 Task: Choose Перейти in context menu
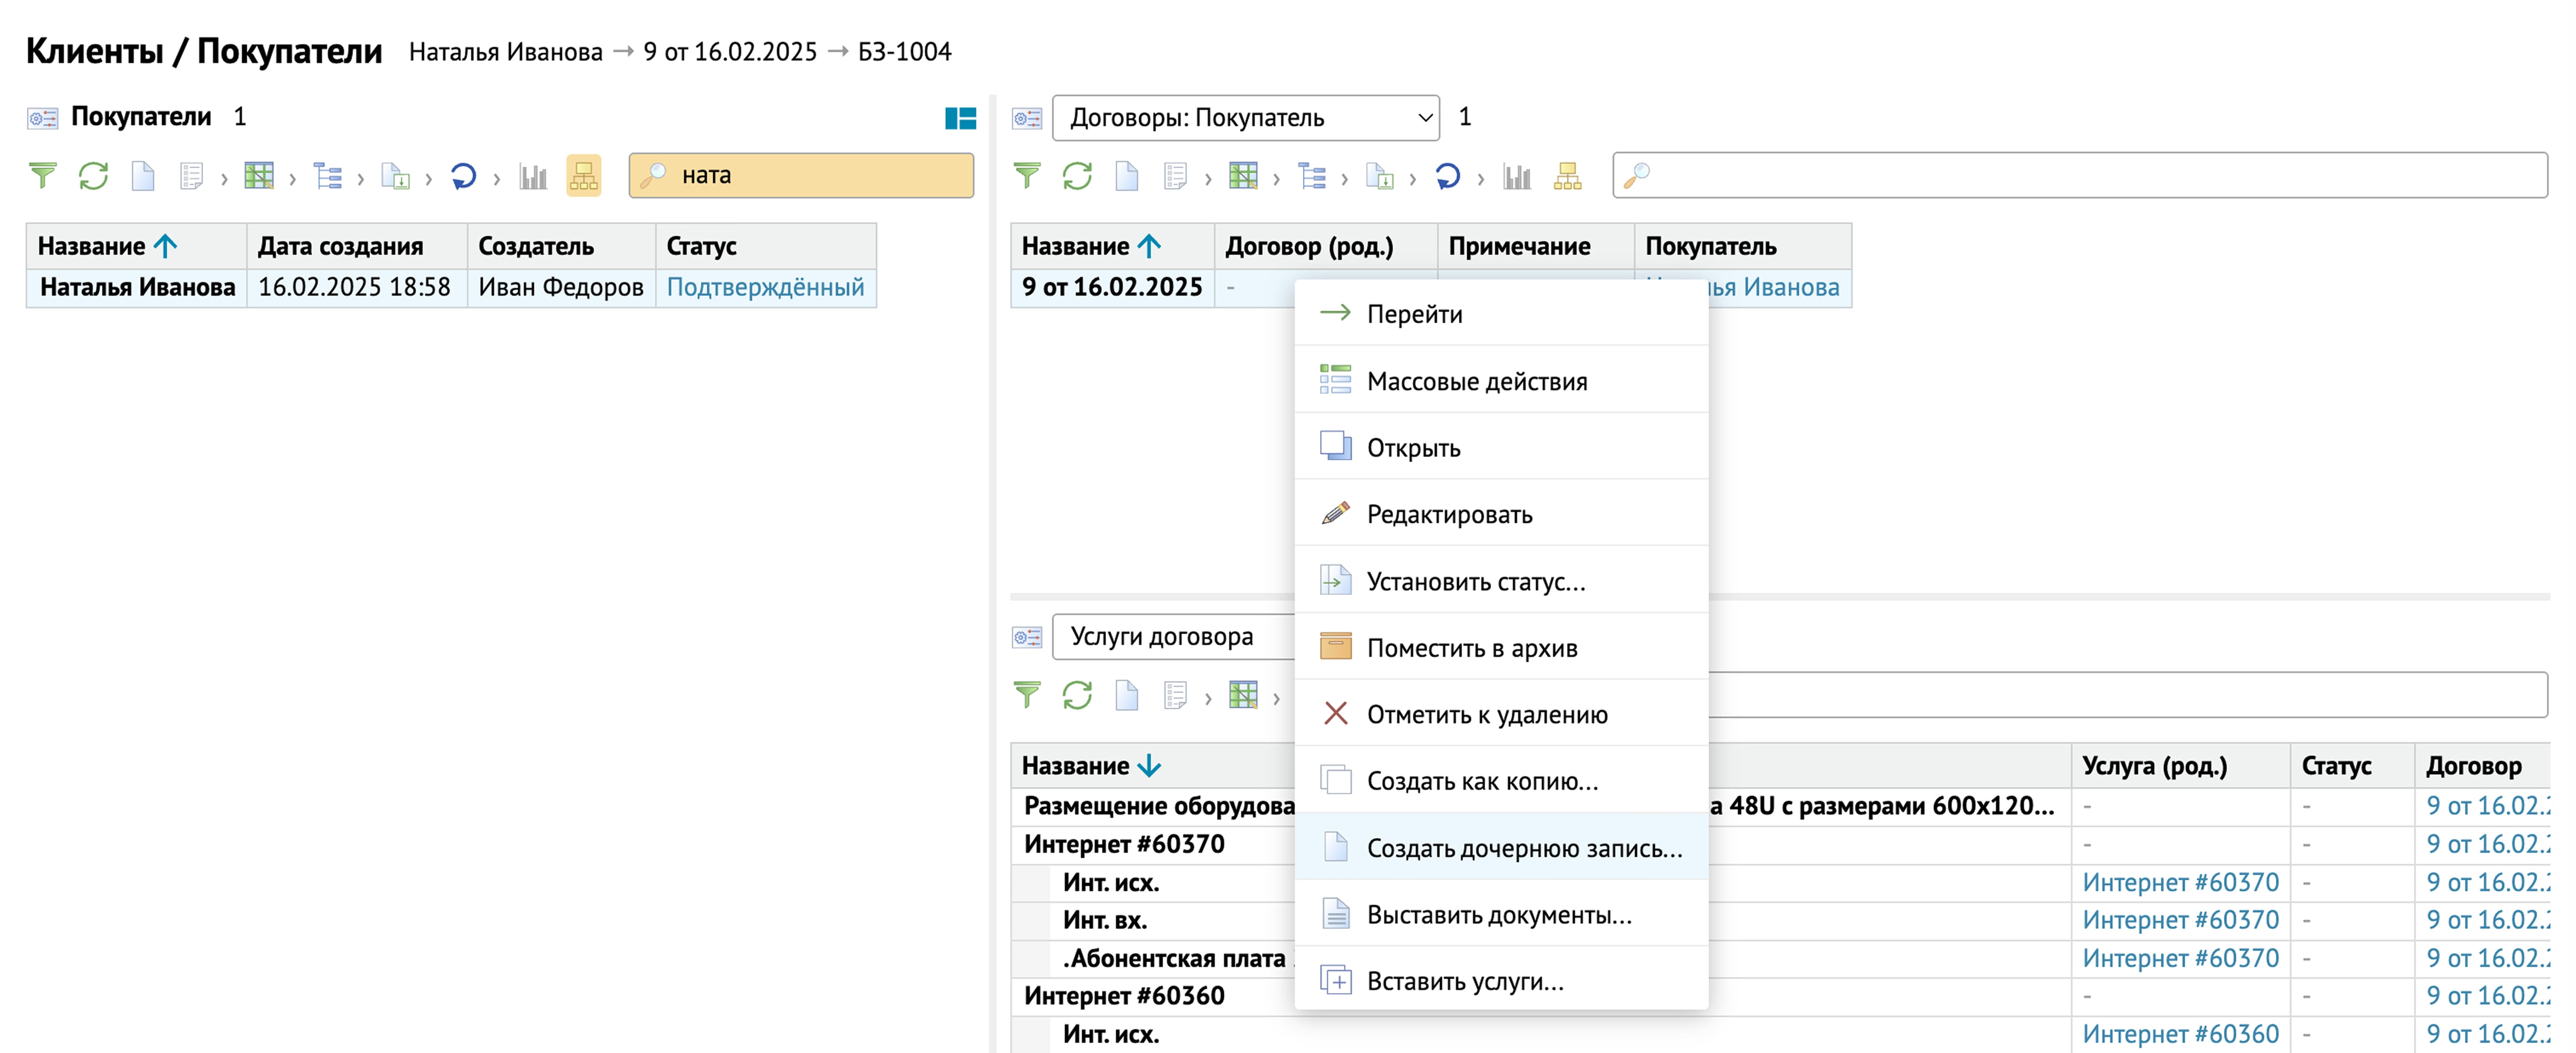1501,314
